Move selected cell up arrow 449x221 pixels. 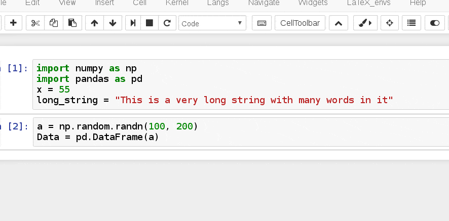coord(94,23)
